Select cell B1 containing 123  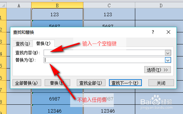tap(57, 14)
